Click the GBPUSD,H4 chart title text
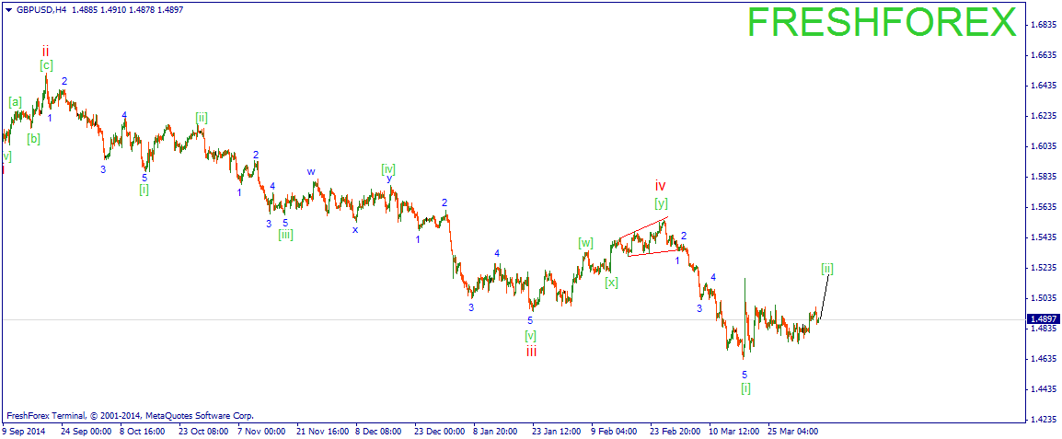 point(40,10)
